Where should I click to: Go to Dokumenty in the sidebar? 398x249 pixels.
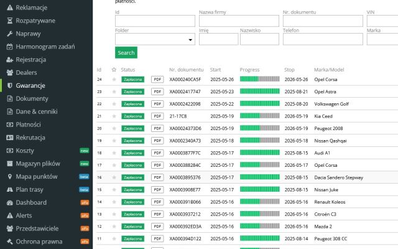coord(32,98)
